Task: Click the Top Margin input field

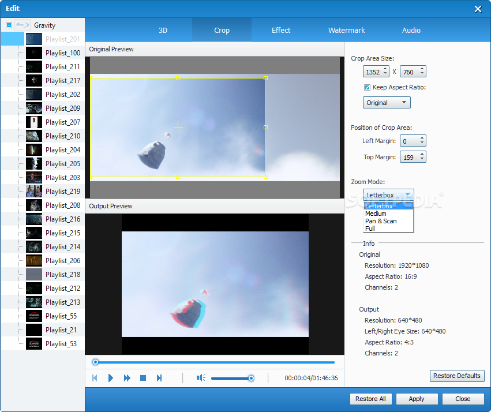Action: click(x=410, y=157)
